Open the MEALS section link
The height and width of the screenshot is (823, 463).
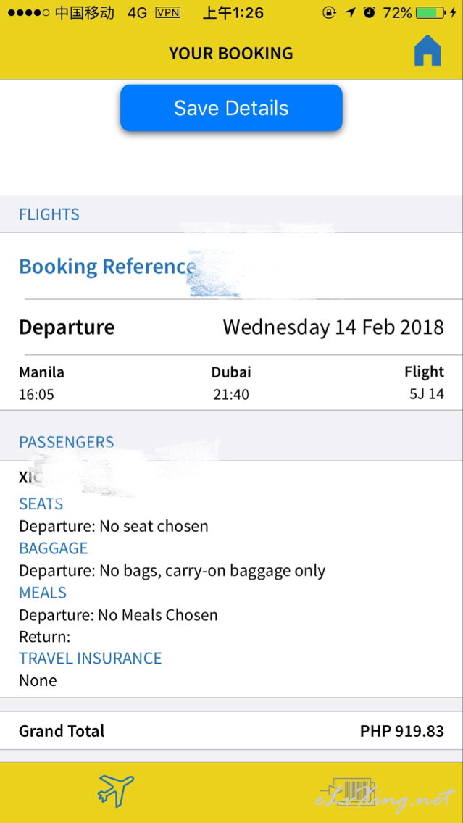(43, 593)
